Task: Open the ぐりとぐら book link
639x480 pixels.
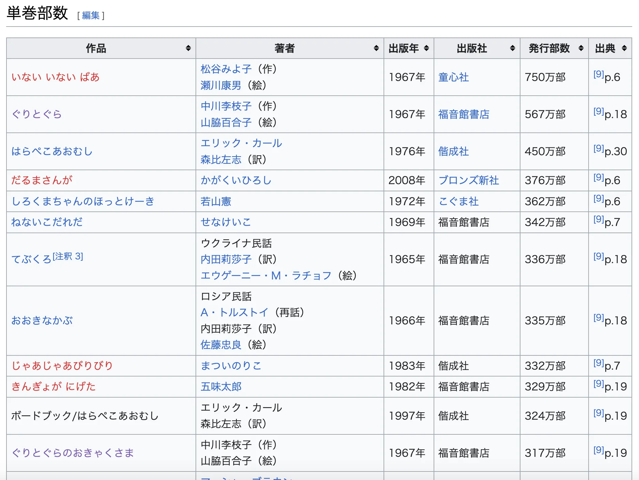Action: pos(36,114)
